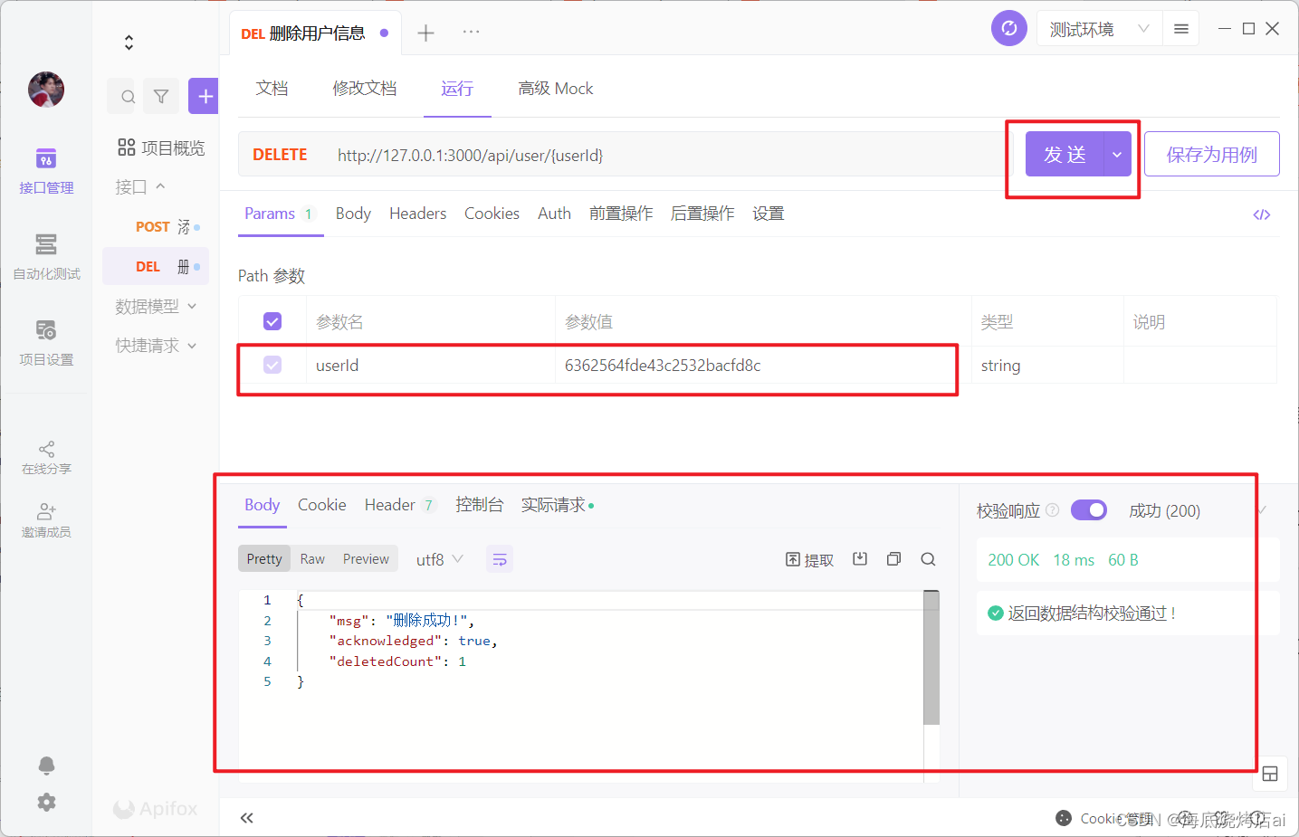Switch to 运行 tab
1299x837 pixels.
[x=457, y=89]
